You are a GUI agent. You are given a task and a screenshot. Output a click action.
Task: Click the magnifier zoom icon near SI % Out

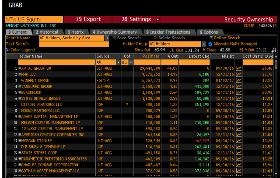(274, 50)
